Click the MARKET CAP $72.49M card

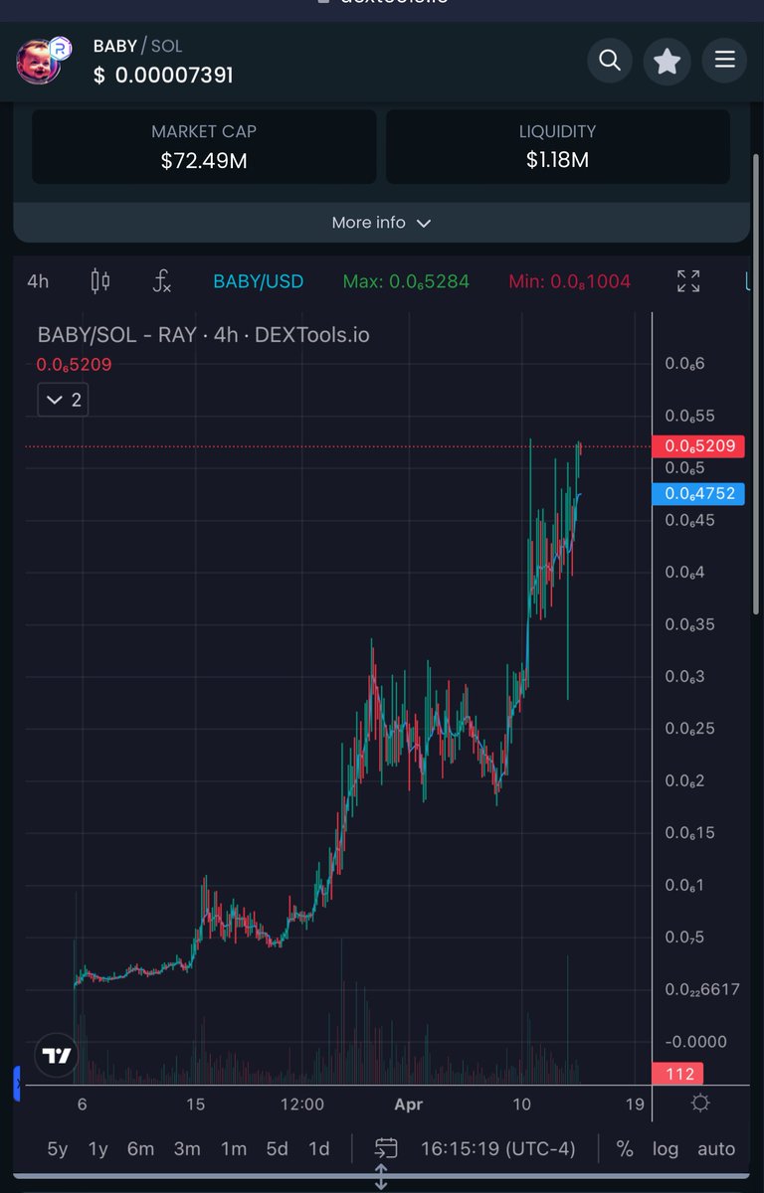(x=204, y=146)
